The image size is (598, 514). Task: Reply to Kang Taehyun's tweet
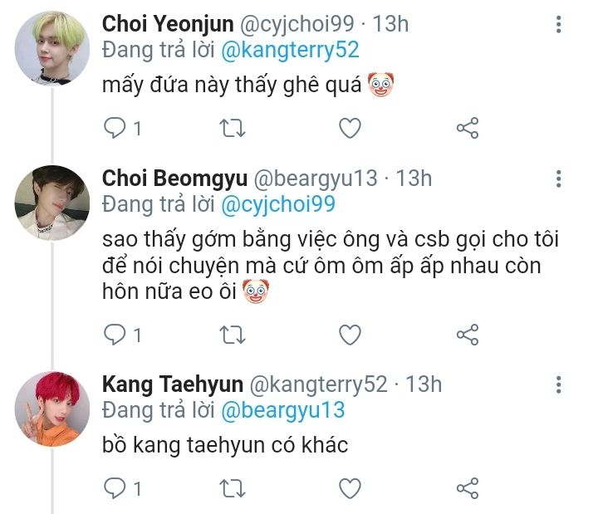114,487
